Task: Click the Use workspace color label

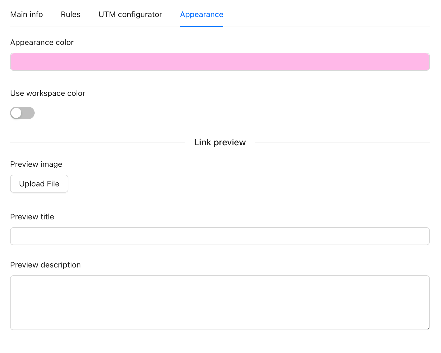Action: pyautogui.click(x=48, y=93)
